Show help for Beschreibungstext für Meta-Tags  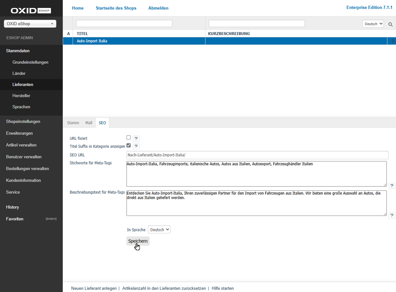tap(392, 215)
